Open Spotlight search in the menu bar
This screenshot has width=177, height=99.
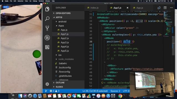(x=168, y=1)
